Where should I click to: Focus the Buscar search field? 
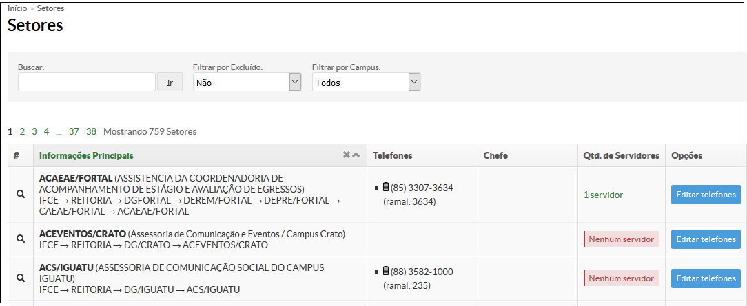(87, 83)
